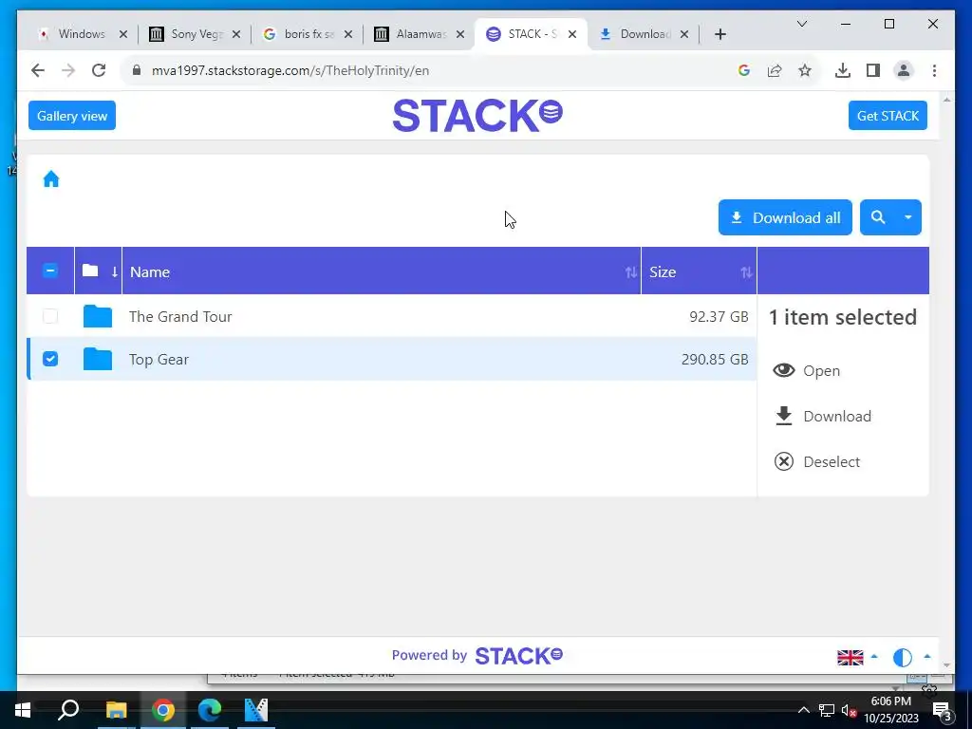Open Chrome tab search chevron

pos(801,24)
